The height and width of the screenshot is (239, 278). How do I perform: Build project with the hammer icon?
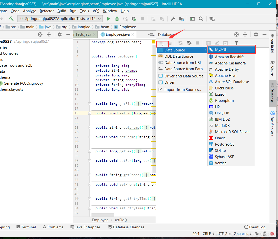click(x=11, y=18)
